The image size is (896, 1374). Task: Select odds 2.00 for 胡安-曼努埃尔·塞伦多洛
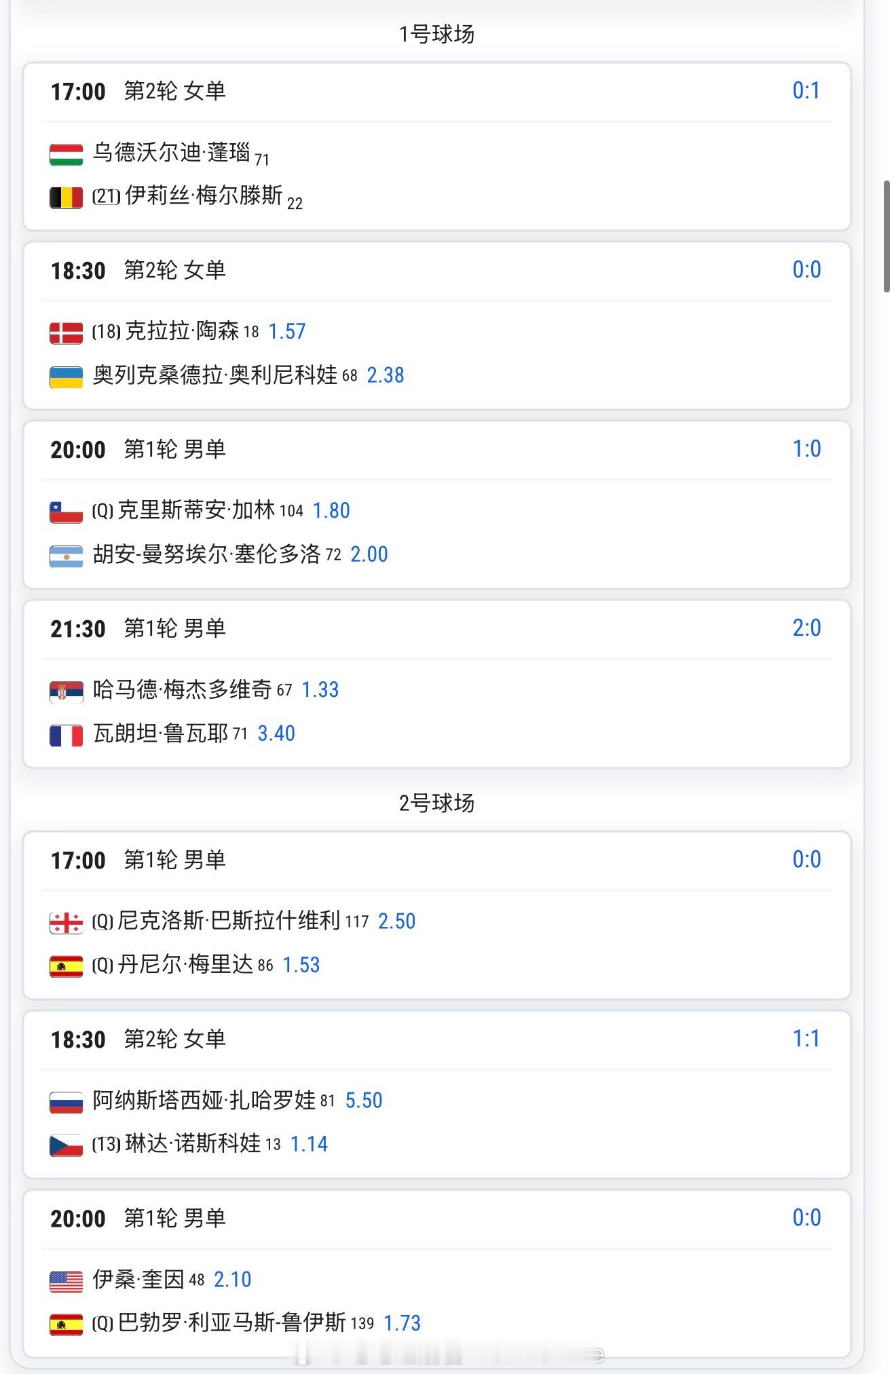tap(369, 554)
